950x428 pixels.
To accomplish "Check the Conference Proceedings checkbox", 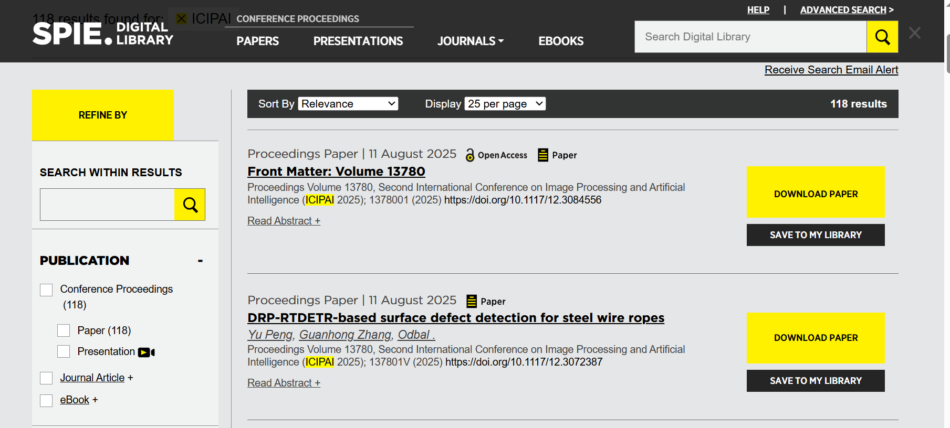I will click(x=46, y=290).
